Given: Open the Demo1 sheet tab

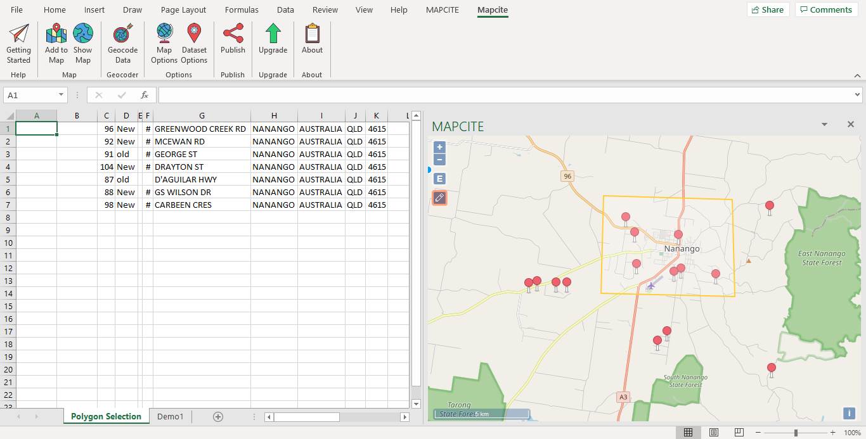Looking at the screenshot, I should tap(169, 416).
